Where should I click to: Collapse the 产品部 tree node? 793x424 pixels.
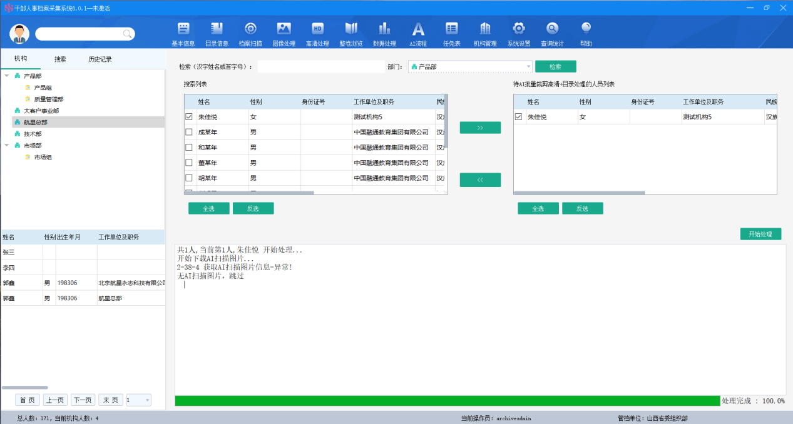click(x=7, y=76)
